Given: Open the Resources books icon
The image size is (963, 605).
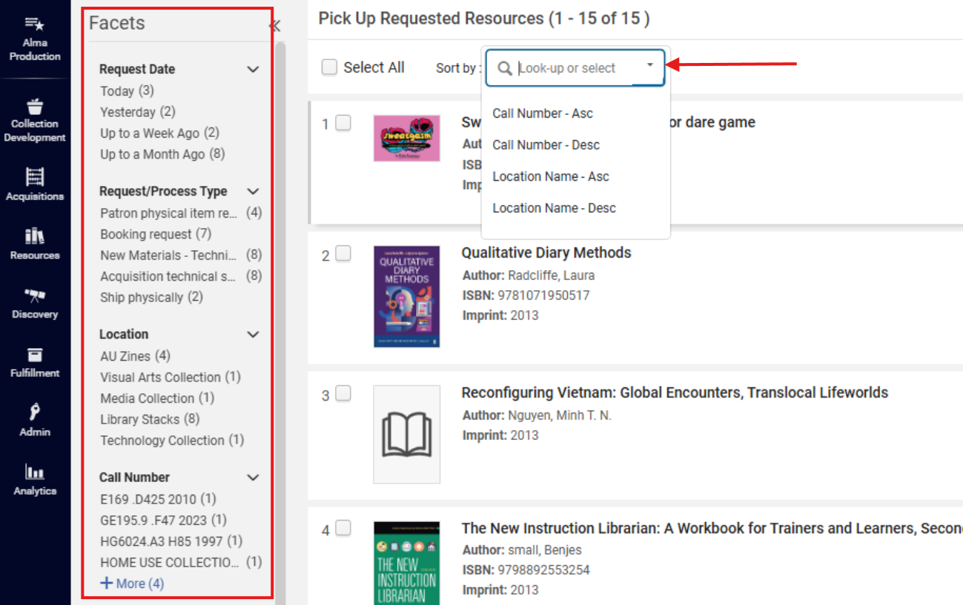Looking at the screenshot, I should coord(35,236).
